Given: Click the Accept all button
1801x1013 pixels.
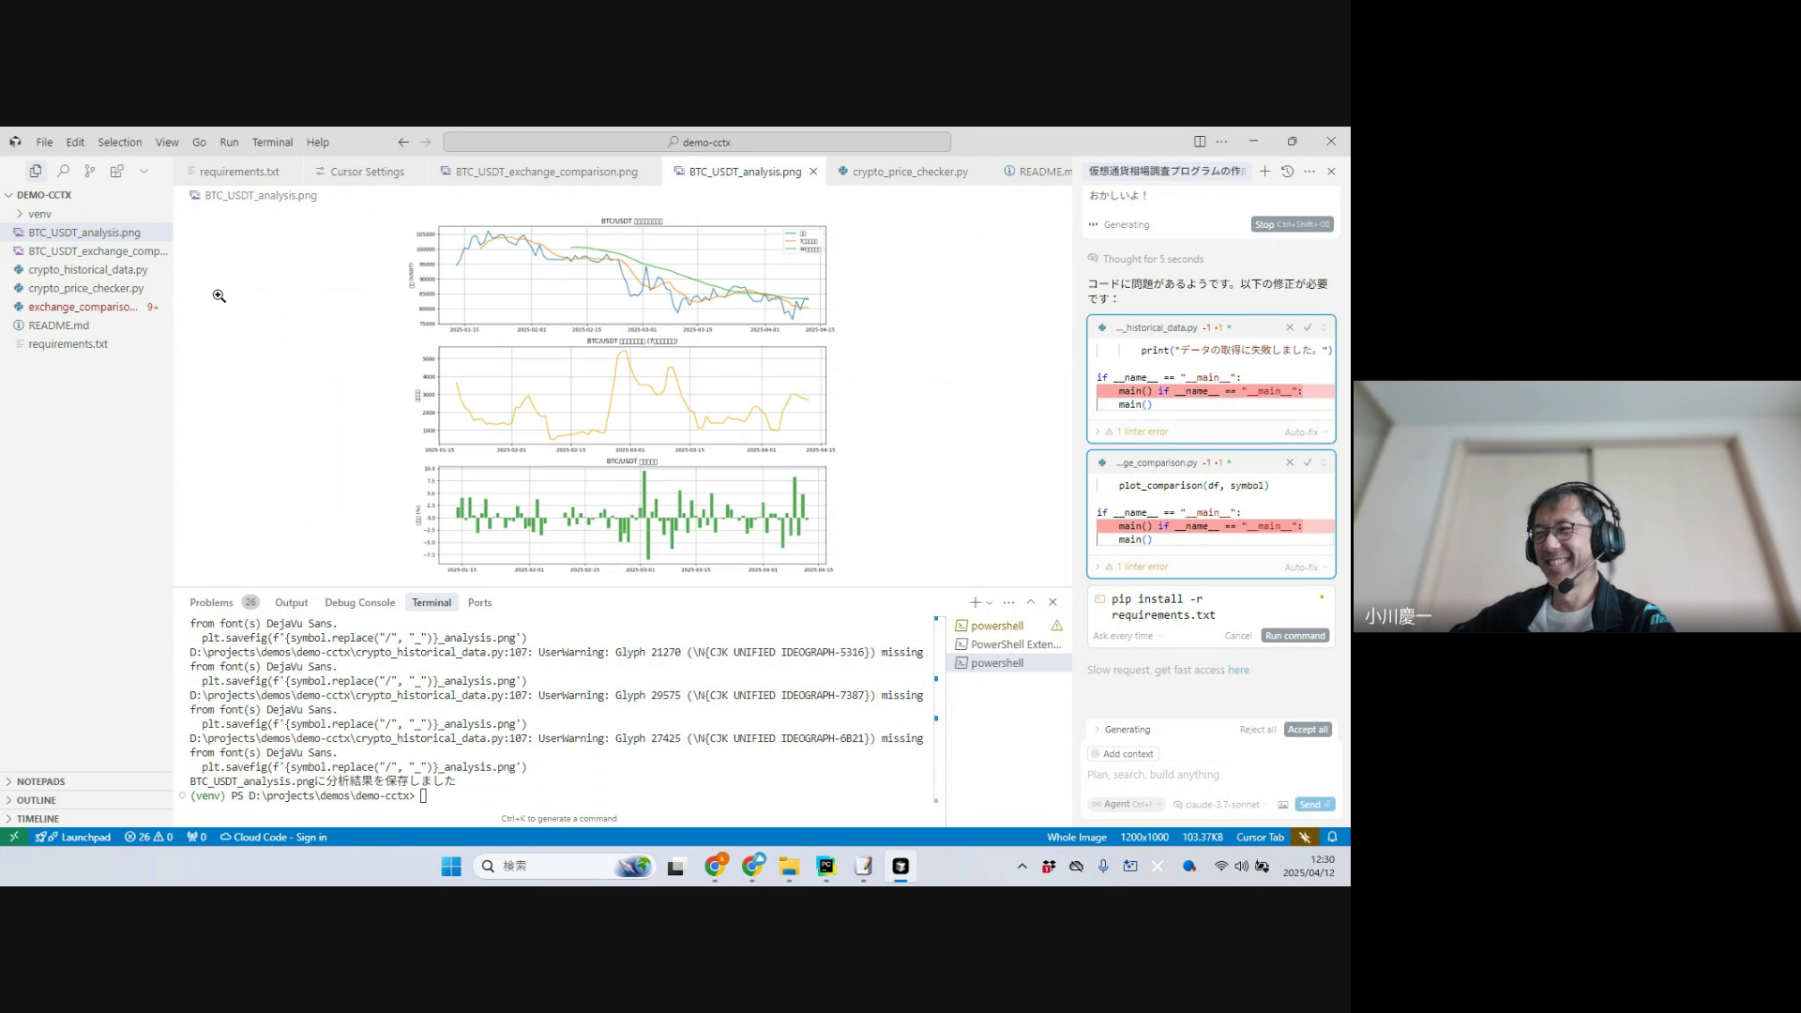Looking at the screenshot, I should click(x=1307, y=730).
